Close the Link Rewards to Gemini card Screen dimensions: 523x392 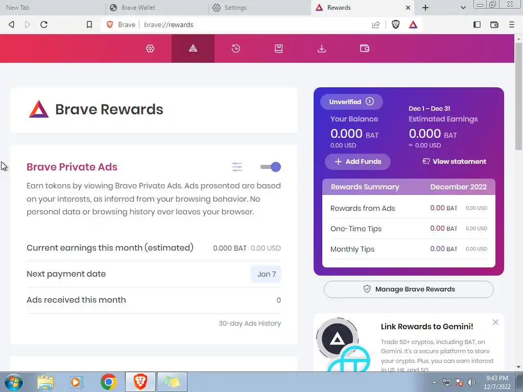click(x=495, y=322)
